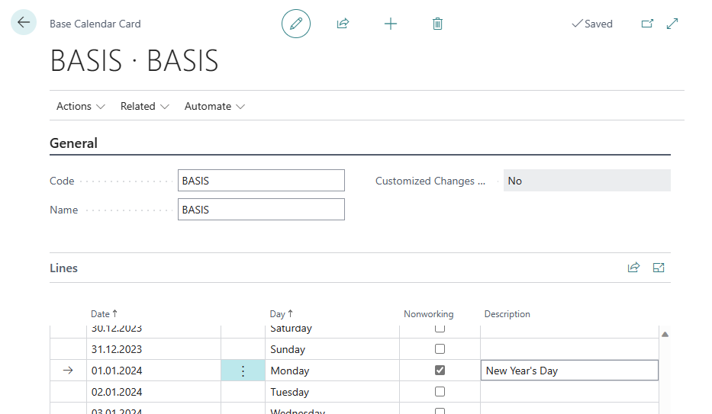Check Nonworking for Tuesday 02.01.2024
712x414 pixels.
coord(440,392)
